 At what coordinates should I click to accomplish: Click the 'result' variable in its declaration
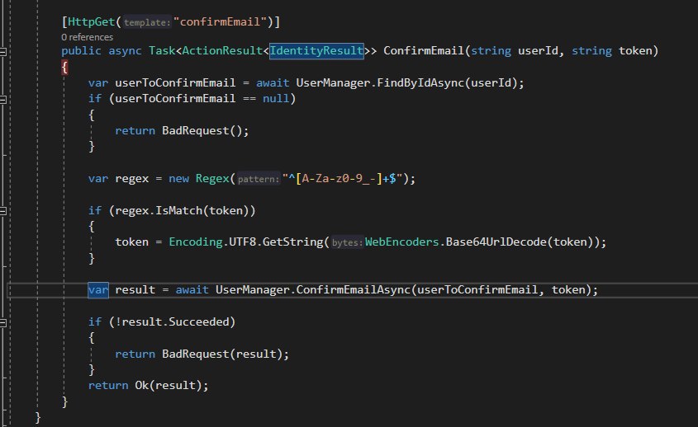pyautogui.click(x=135, y=290)
